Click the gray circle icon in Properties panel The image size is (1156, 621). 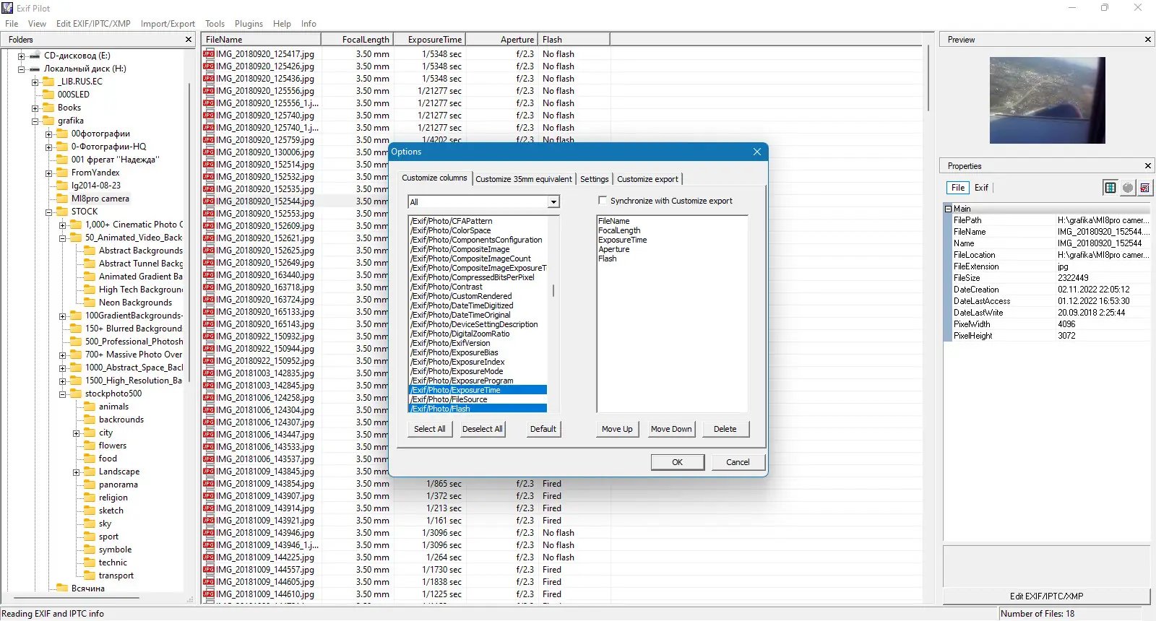click(1128, 188)
